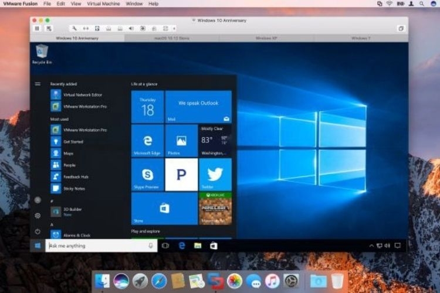Click the window-stack icon at VMware toolbar right
The image size is (440, 293).
pyautogui.click(x=401, y=28)
